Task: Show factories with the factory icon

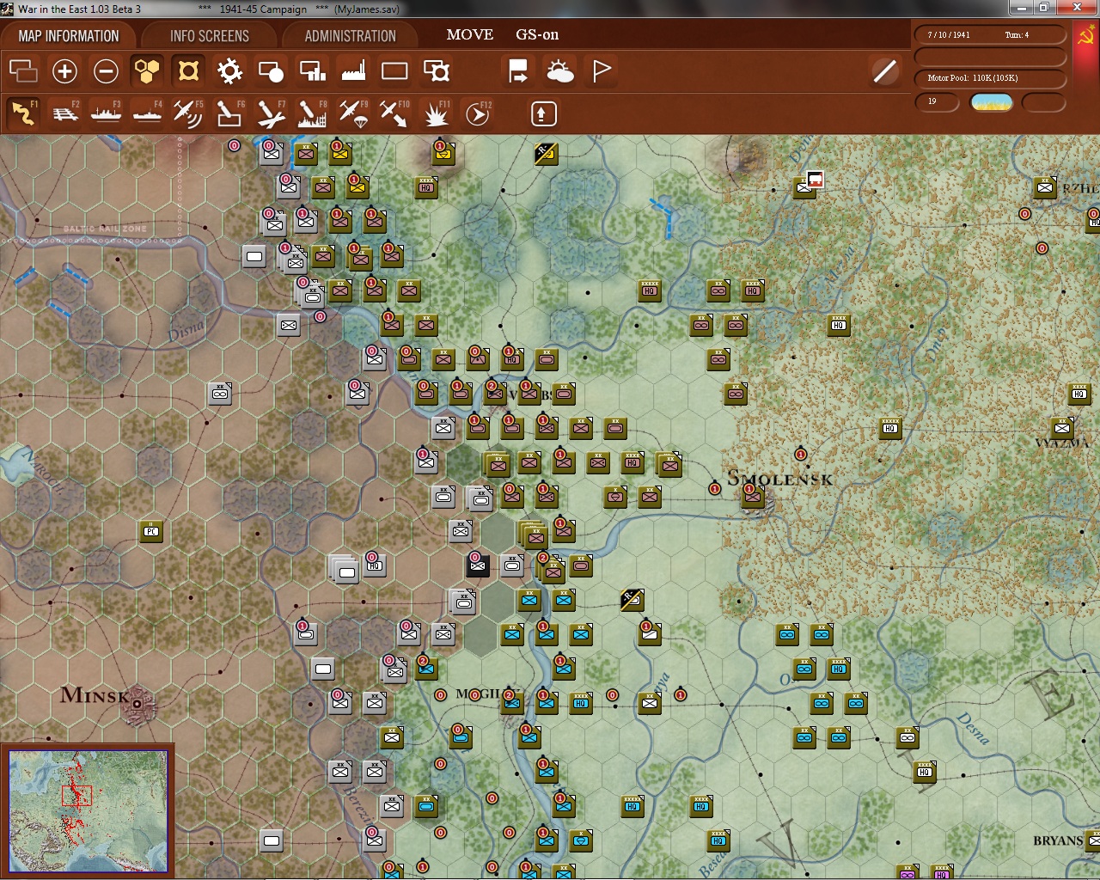Action: pos(353,70)
